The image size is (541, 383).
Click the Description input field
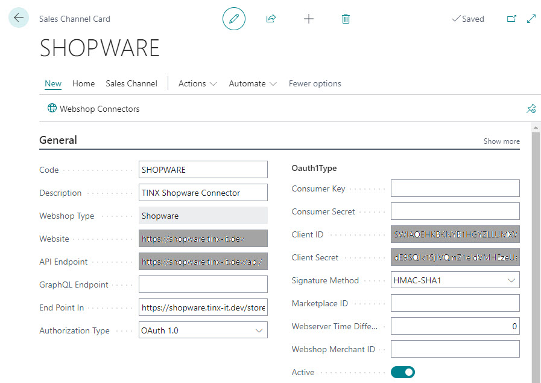point(203,193)
